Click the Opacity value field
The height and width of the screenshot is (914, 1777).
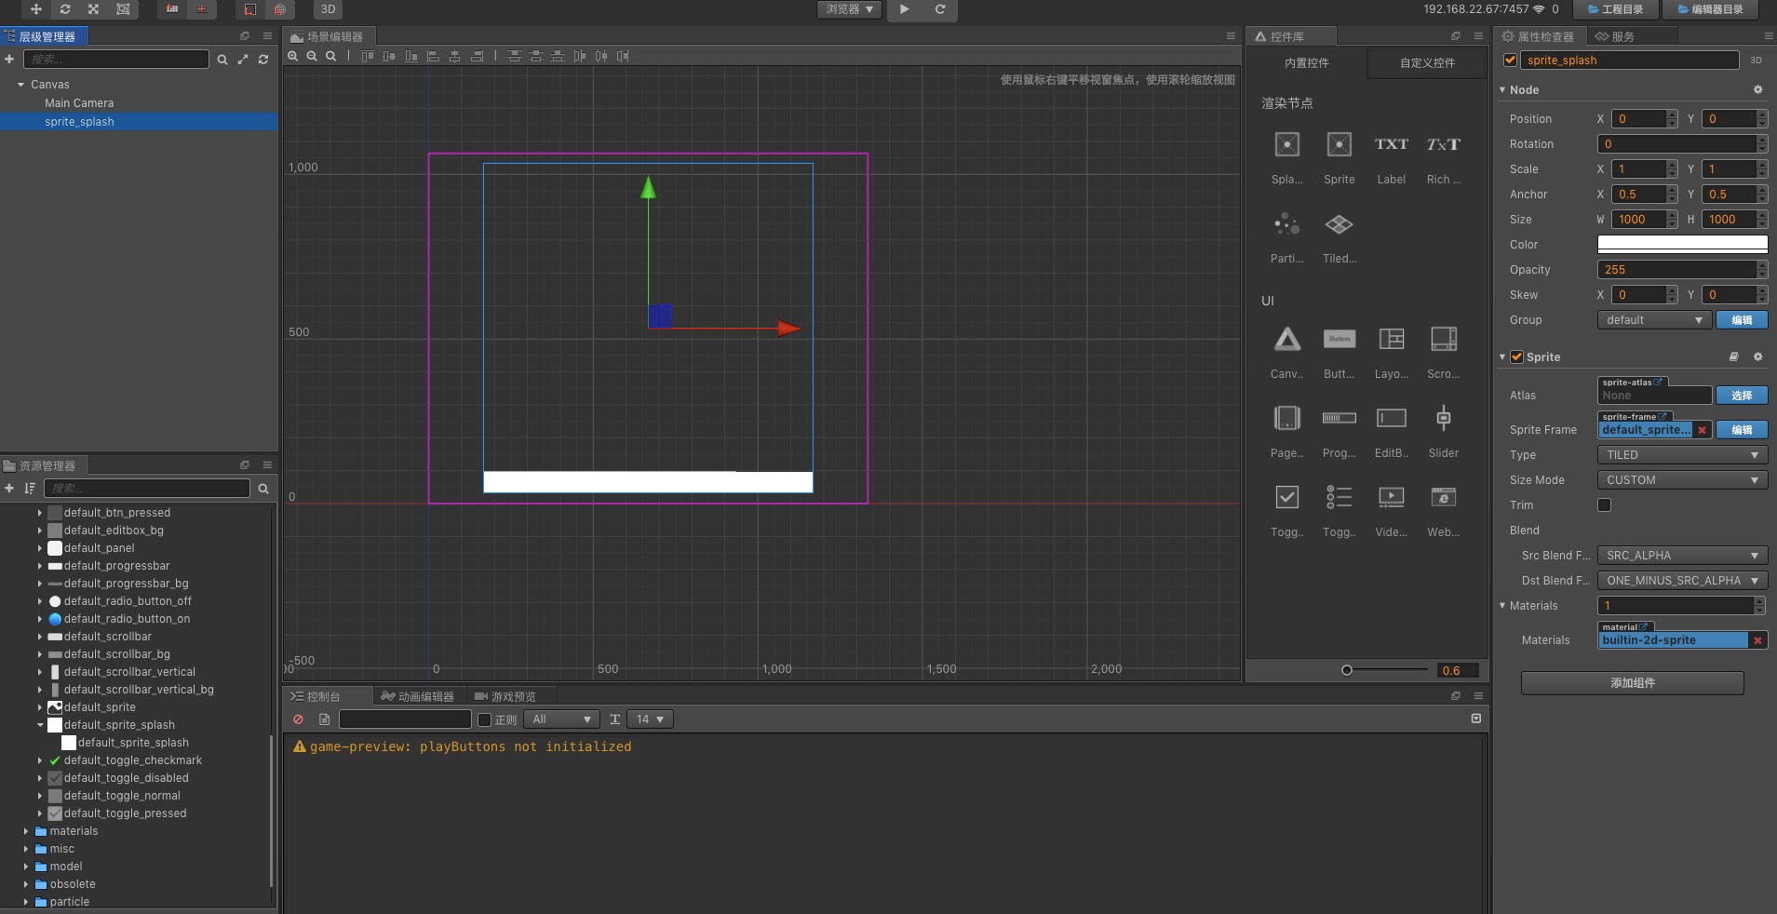pyautogui.click(x=1676, y=270)
